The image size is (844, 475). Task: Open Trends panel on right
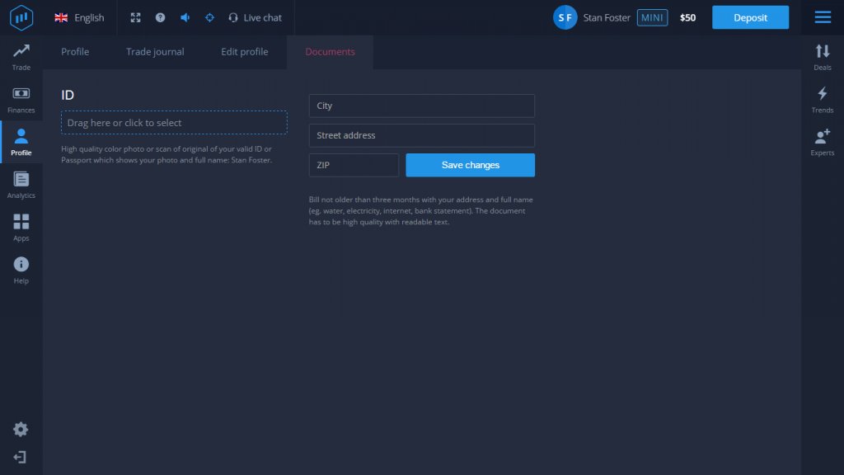823,100
